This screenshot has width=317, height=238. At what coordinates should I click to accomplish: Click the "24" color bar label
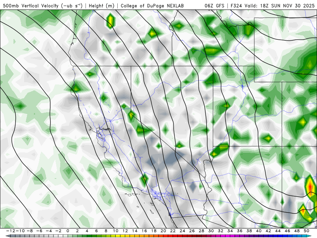[182, 231]
